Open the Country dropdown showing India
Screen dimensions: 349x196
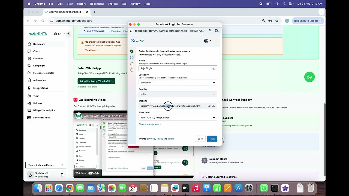coord(178,94)
